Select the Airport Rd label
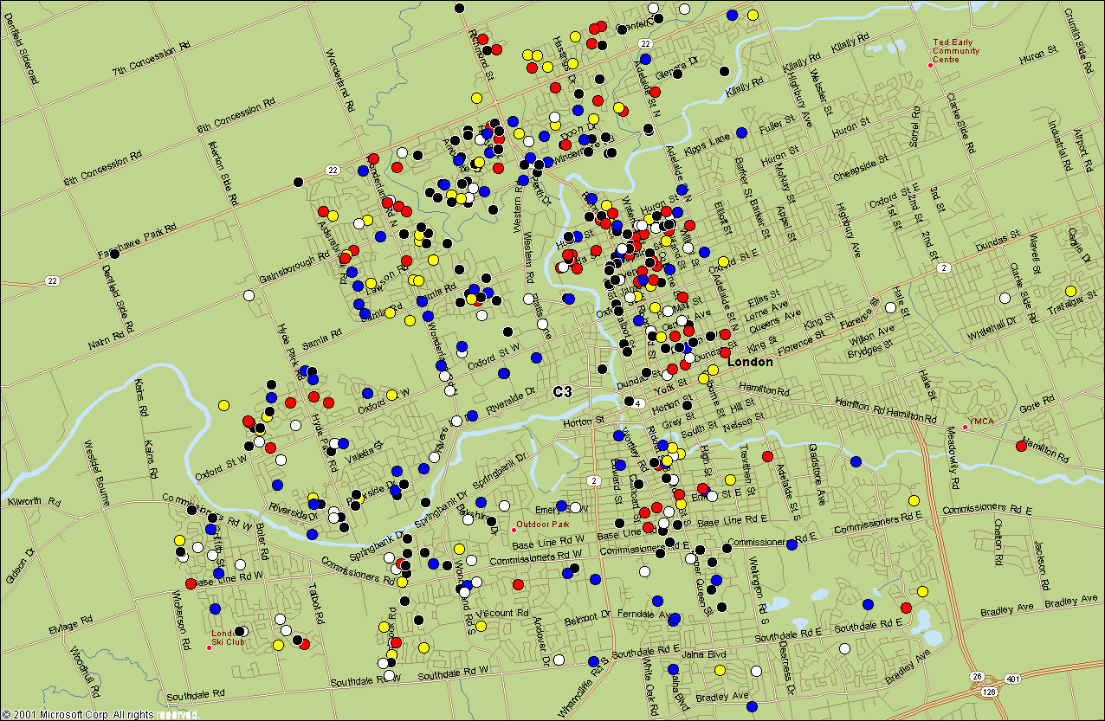Viewport: 1105px width, 721px height. 1082,151
